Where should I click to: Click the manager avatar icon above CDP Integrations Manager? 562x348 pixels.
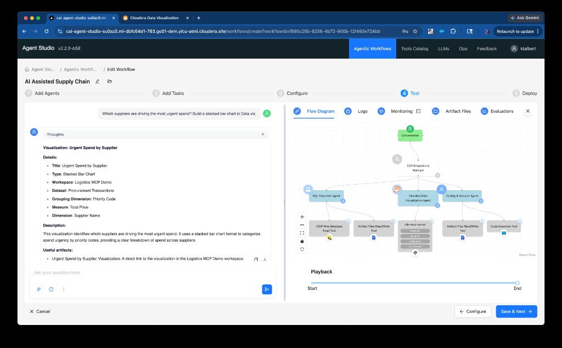click(397, 159)
